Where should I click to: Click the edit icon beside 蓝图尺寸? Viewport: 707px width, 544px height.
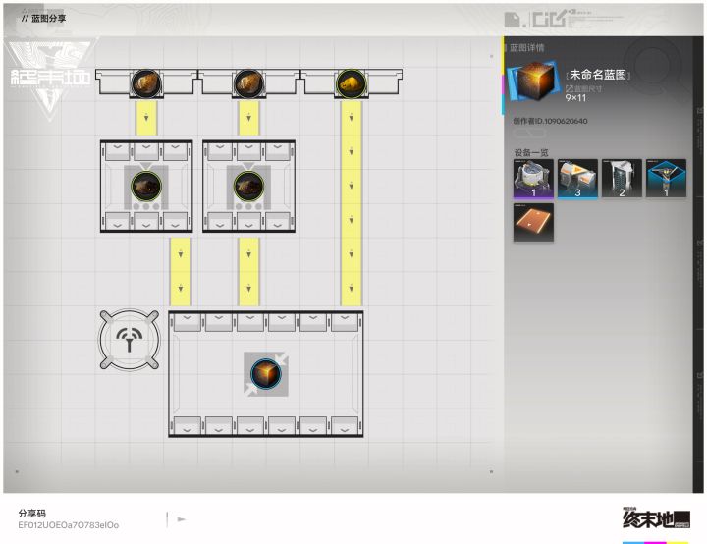click(569, 89)
